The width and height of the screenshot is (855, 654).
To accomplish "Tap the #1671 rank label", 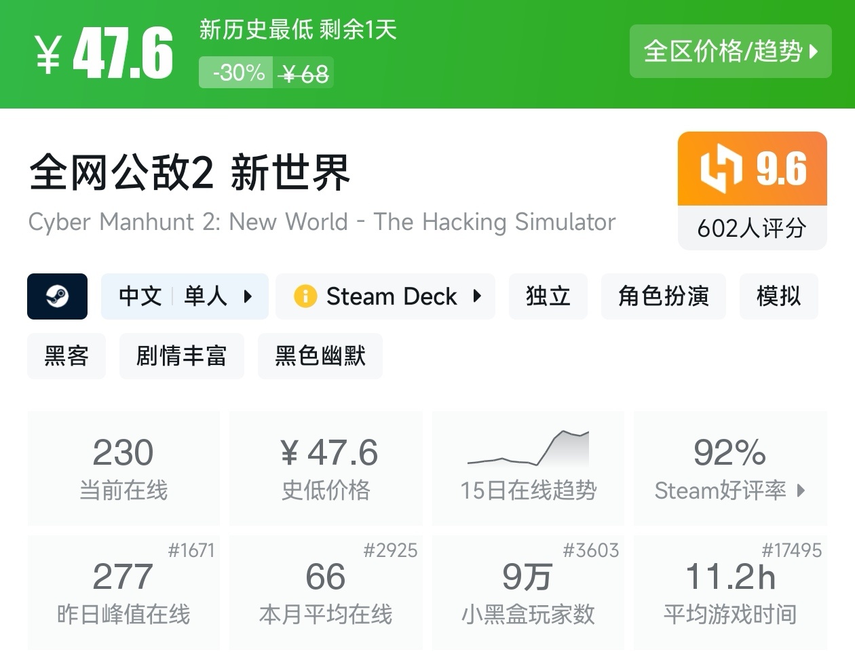I will 191,550.
